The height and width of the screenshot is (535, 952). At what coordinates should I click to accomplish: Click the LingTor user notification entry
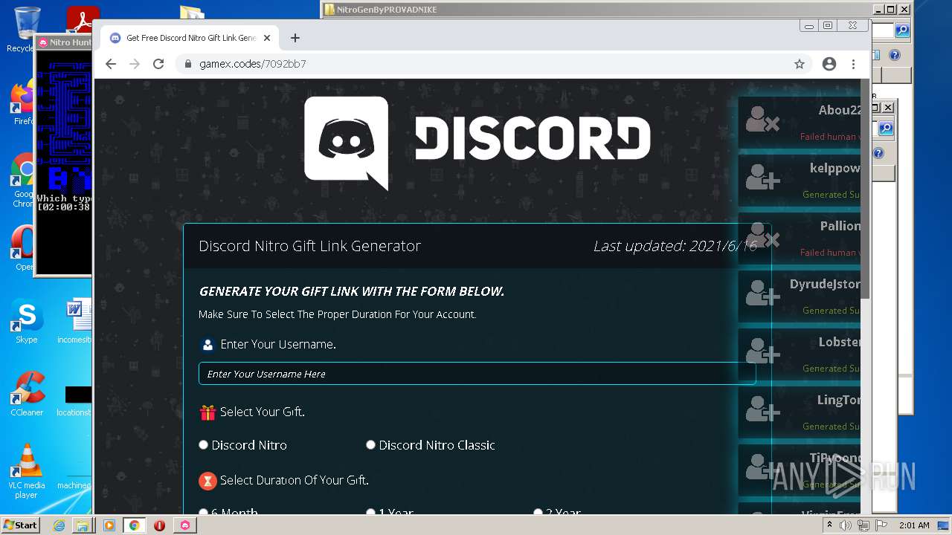coord(800,411)
